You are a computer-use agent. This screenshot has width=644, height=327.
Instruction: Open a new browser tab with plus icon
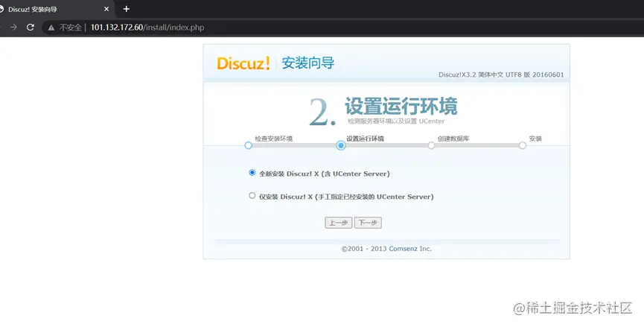click(x=127, y=9)
